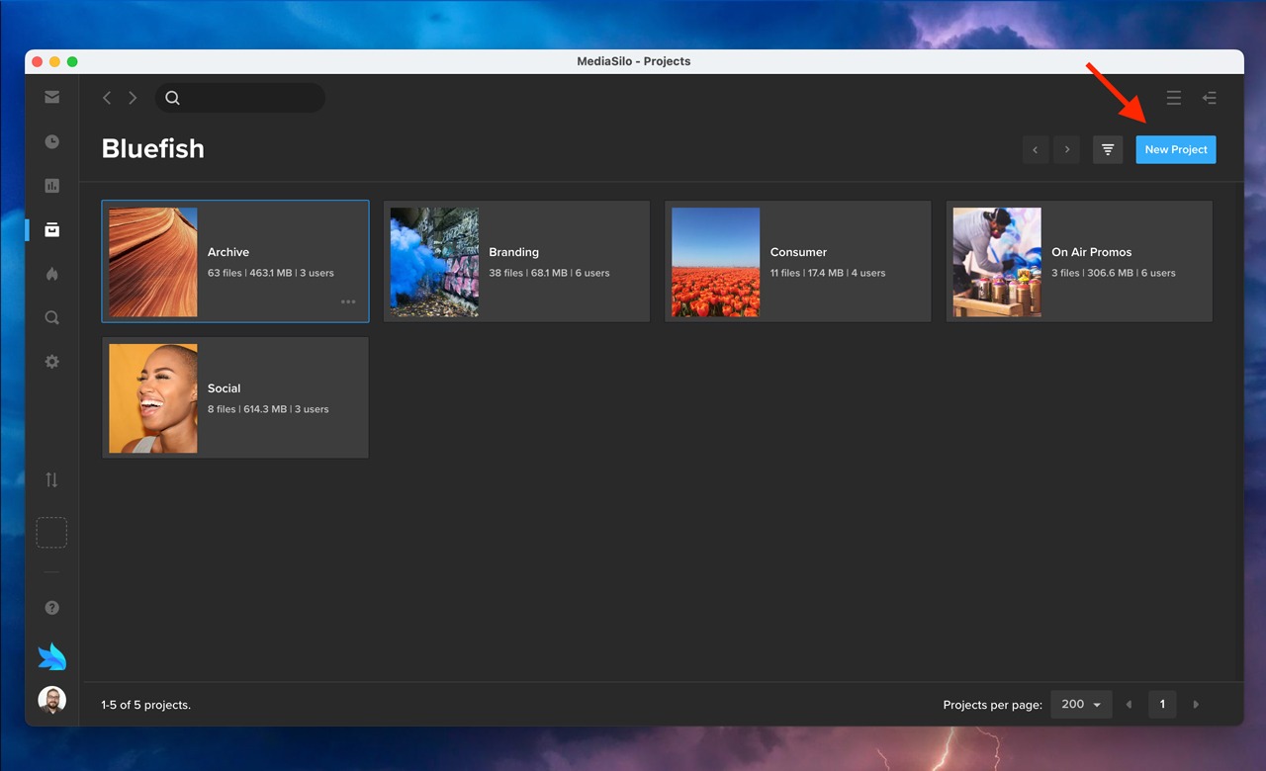Open settings gear icon in sidebar
The image size is (1266, 771).
[51, 362]
